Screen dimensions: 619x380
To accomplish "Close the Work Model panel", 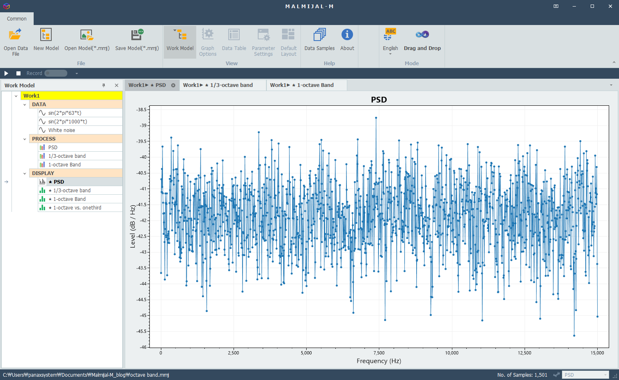I will click(117, 85).
